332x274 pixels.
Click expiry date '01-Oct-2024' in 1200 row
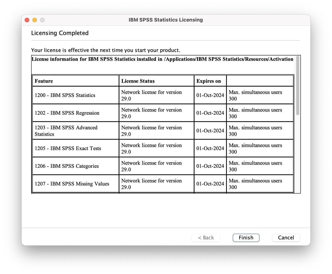[210, 95]
